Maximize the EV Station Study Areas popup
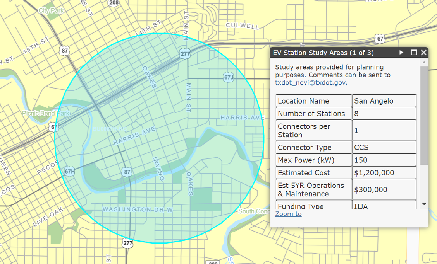 [414, 53]
